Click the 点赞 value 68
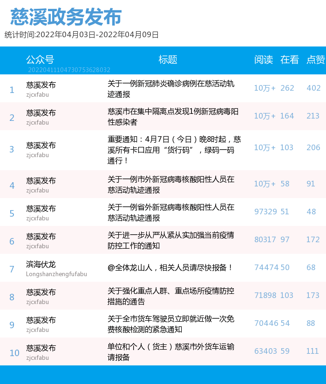Image resolution: width=326 pixels, height=384 pixels. [x=311, y=267]
